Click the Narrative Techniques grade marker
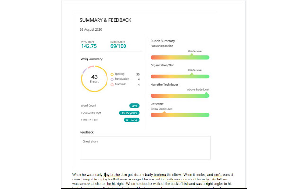The image size is (303, 189). pos(206,94)
